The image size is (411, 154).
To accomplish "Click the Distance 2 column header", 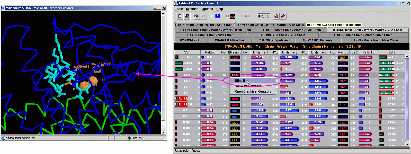I will tap(290, 52).
